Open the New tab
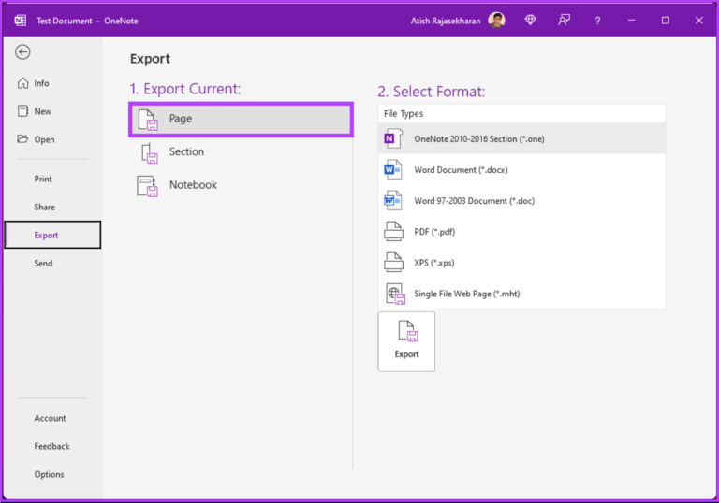Screen dimensions: 719x503 (52, 111)
